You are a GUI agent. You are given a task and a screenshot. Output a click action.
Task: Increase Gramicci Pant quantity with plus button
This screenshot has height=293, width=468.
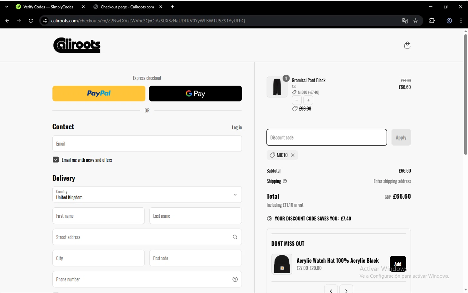coord(308,100)
